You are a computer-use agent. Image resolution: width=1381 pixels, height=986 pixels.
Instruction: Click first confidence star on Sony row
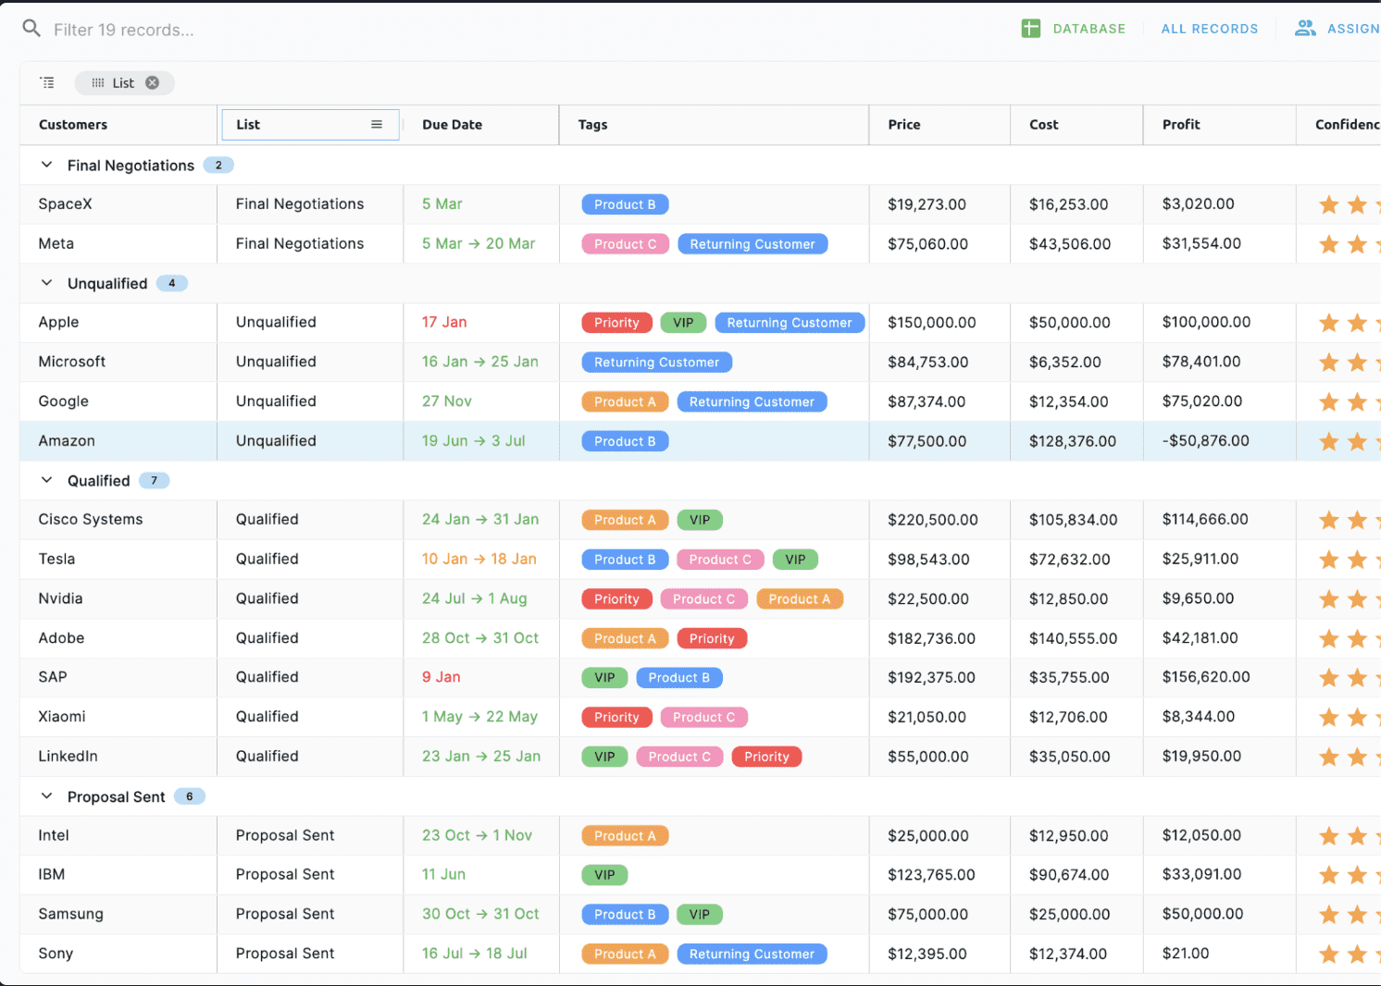click(1329, 954)
